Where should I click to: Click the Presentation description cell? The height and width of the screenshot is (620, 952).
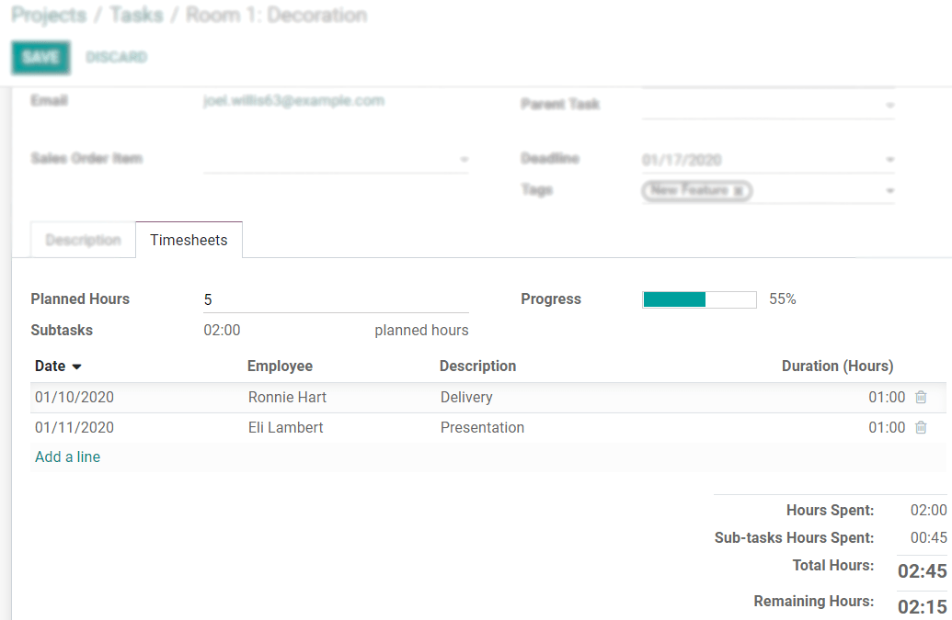click(x=482, y=427)
